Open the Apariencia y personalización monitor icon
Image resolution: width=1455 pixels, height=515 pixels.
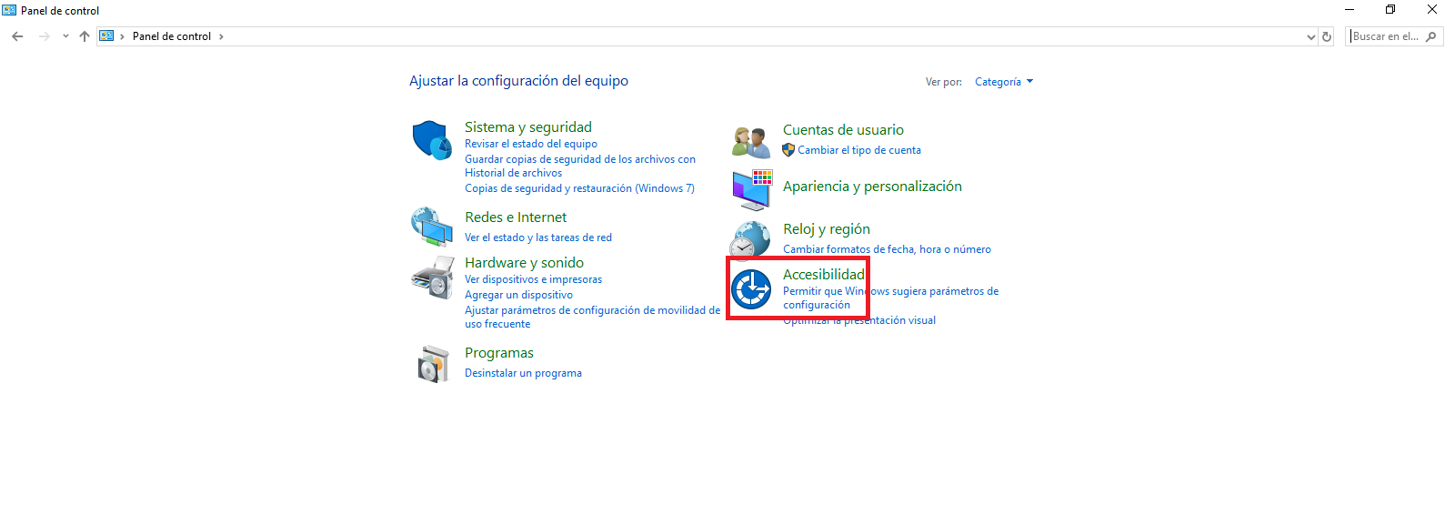(752, 189)
